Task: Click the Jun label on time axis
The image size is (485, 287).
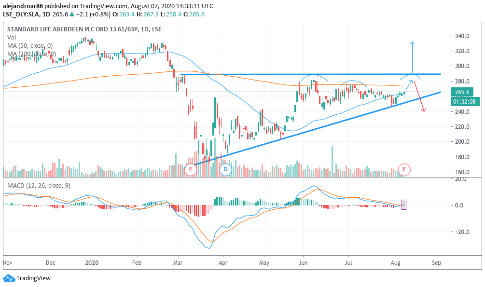Action: pos(303,263)
